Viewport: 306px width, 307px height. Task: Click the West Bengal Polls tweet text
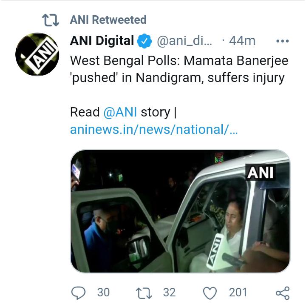[179, 69]
